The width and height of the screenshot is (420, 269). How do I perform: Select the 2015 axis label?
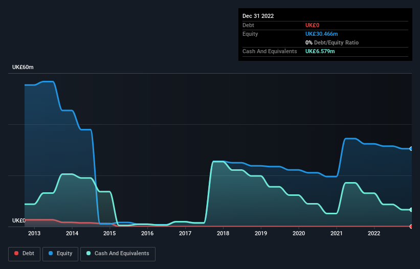pos(109,233)
